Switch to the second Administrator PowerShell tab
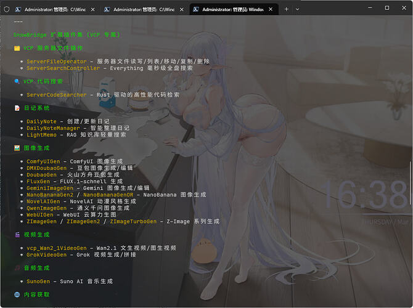The image size is (413, 308). [x=144, y=9]
